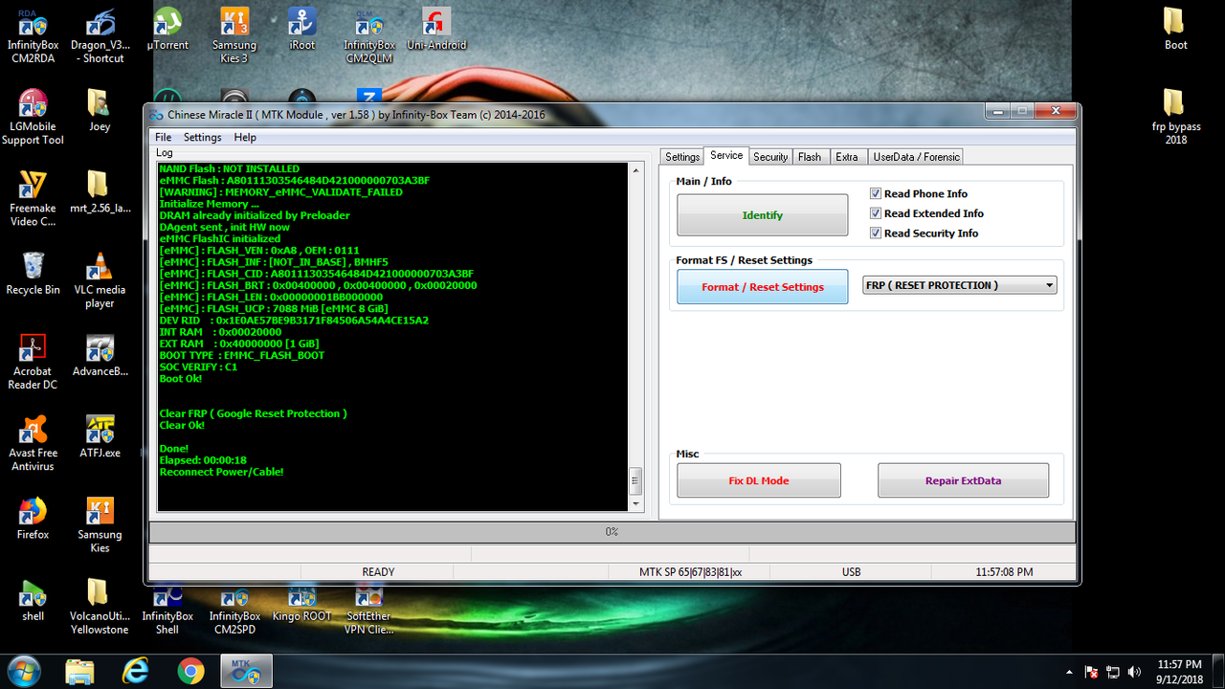
Task: Open the Settings menu
Action: [x=203, y=138]
